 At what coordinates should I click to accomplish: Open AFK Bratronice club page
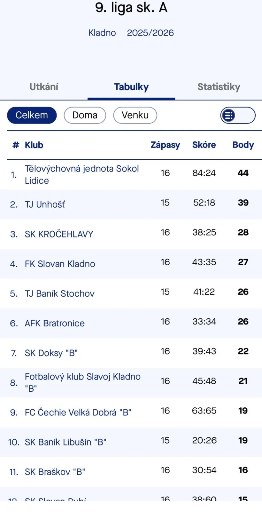[55, 323]
